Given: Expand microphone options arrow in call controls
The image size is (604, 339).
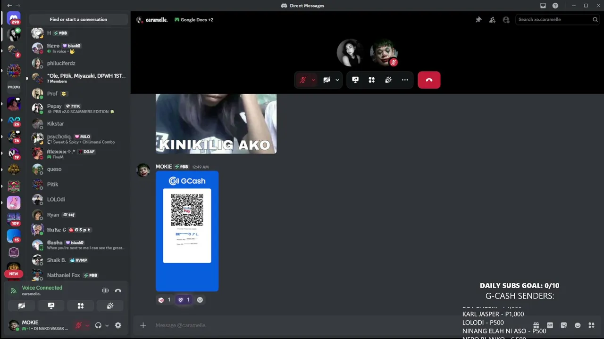Looking at the screenshot, I should pos(313,80).
